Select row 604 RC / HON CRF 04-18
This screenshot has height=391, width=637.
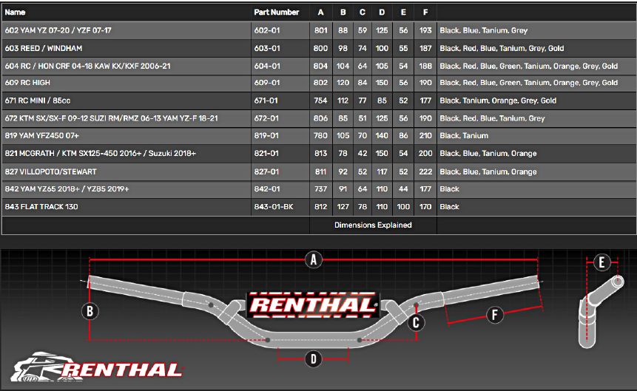coord(319,66)
